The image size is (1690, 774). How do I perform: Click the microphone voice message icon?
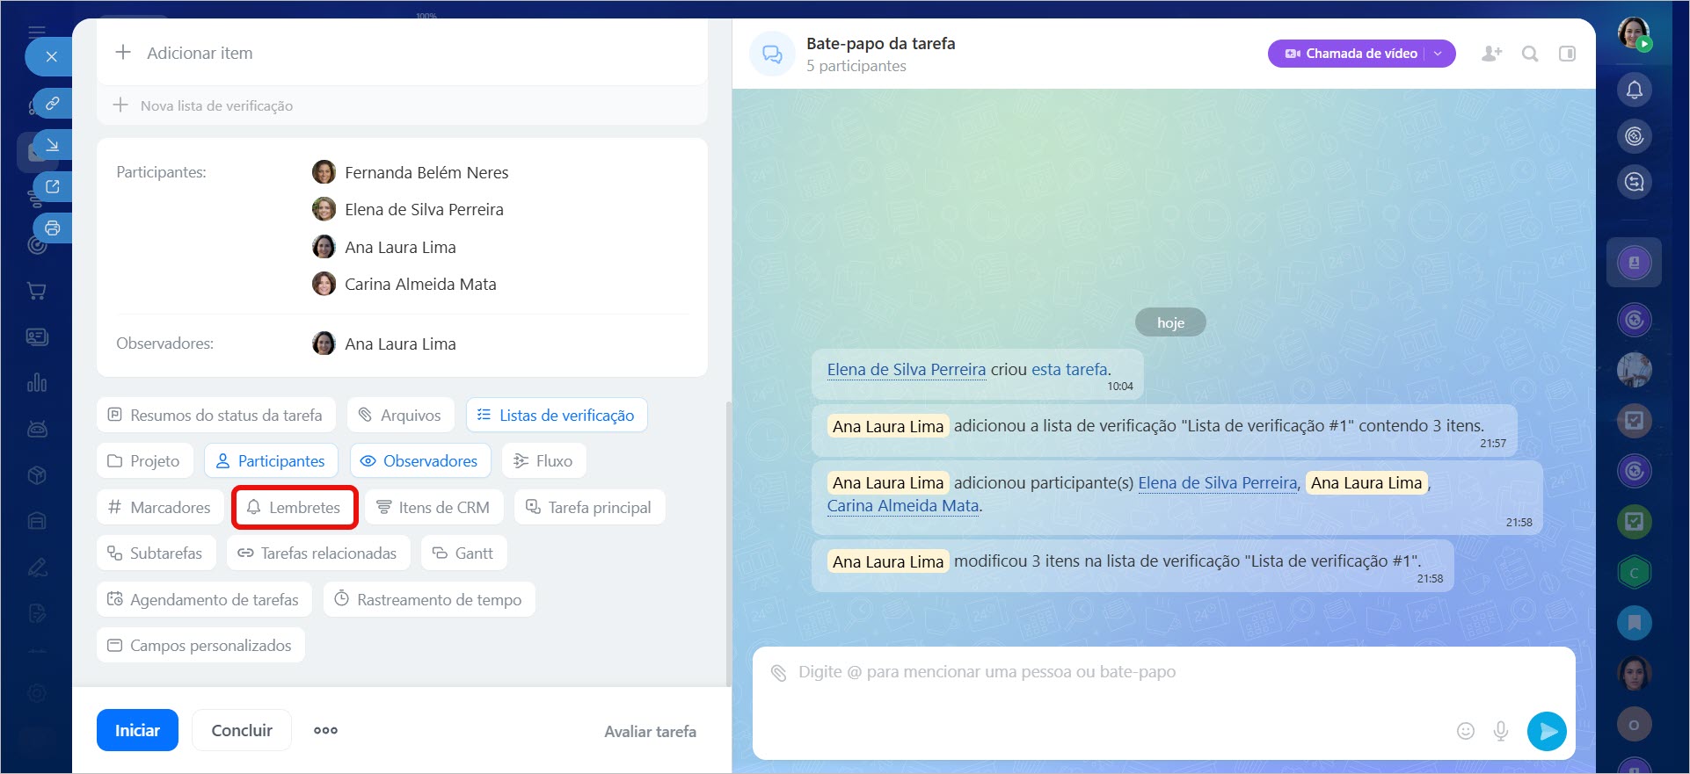click(x=1501, y=731)
